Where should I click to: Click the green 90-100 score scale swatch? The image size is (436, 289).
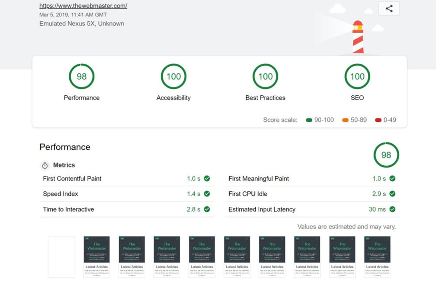point(309,120)
